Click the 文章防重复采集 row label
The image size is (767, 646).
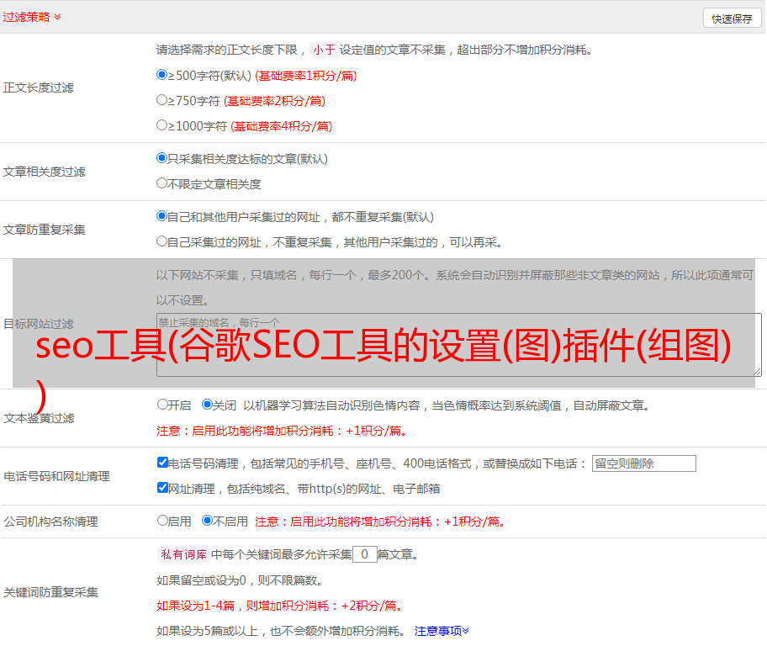click(x=44, y=230)
